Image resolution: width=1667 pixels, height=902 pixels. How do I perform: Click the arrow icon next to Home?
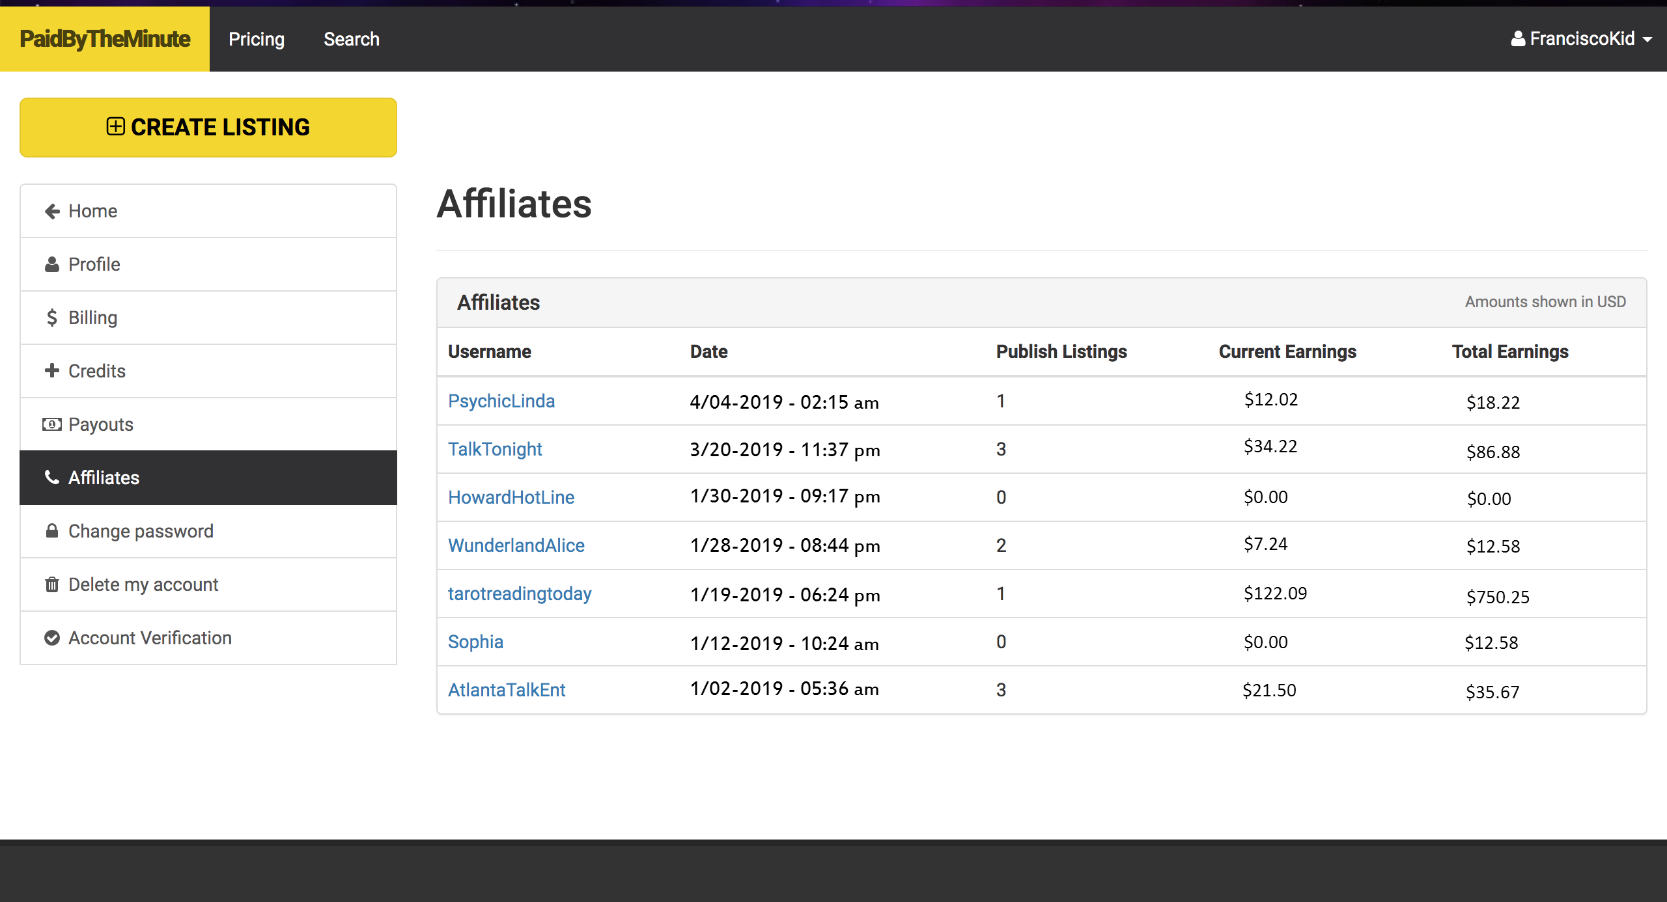tap(52, 212)
